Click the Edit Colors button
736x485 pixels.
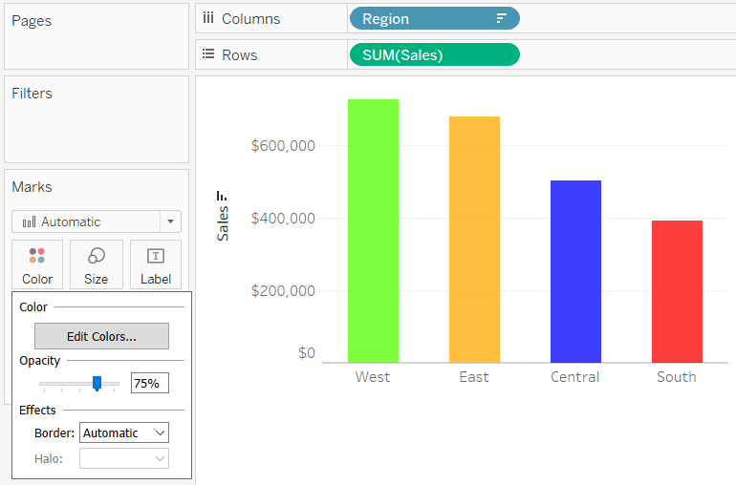click(101, 336)
